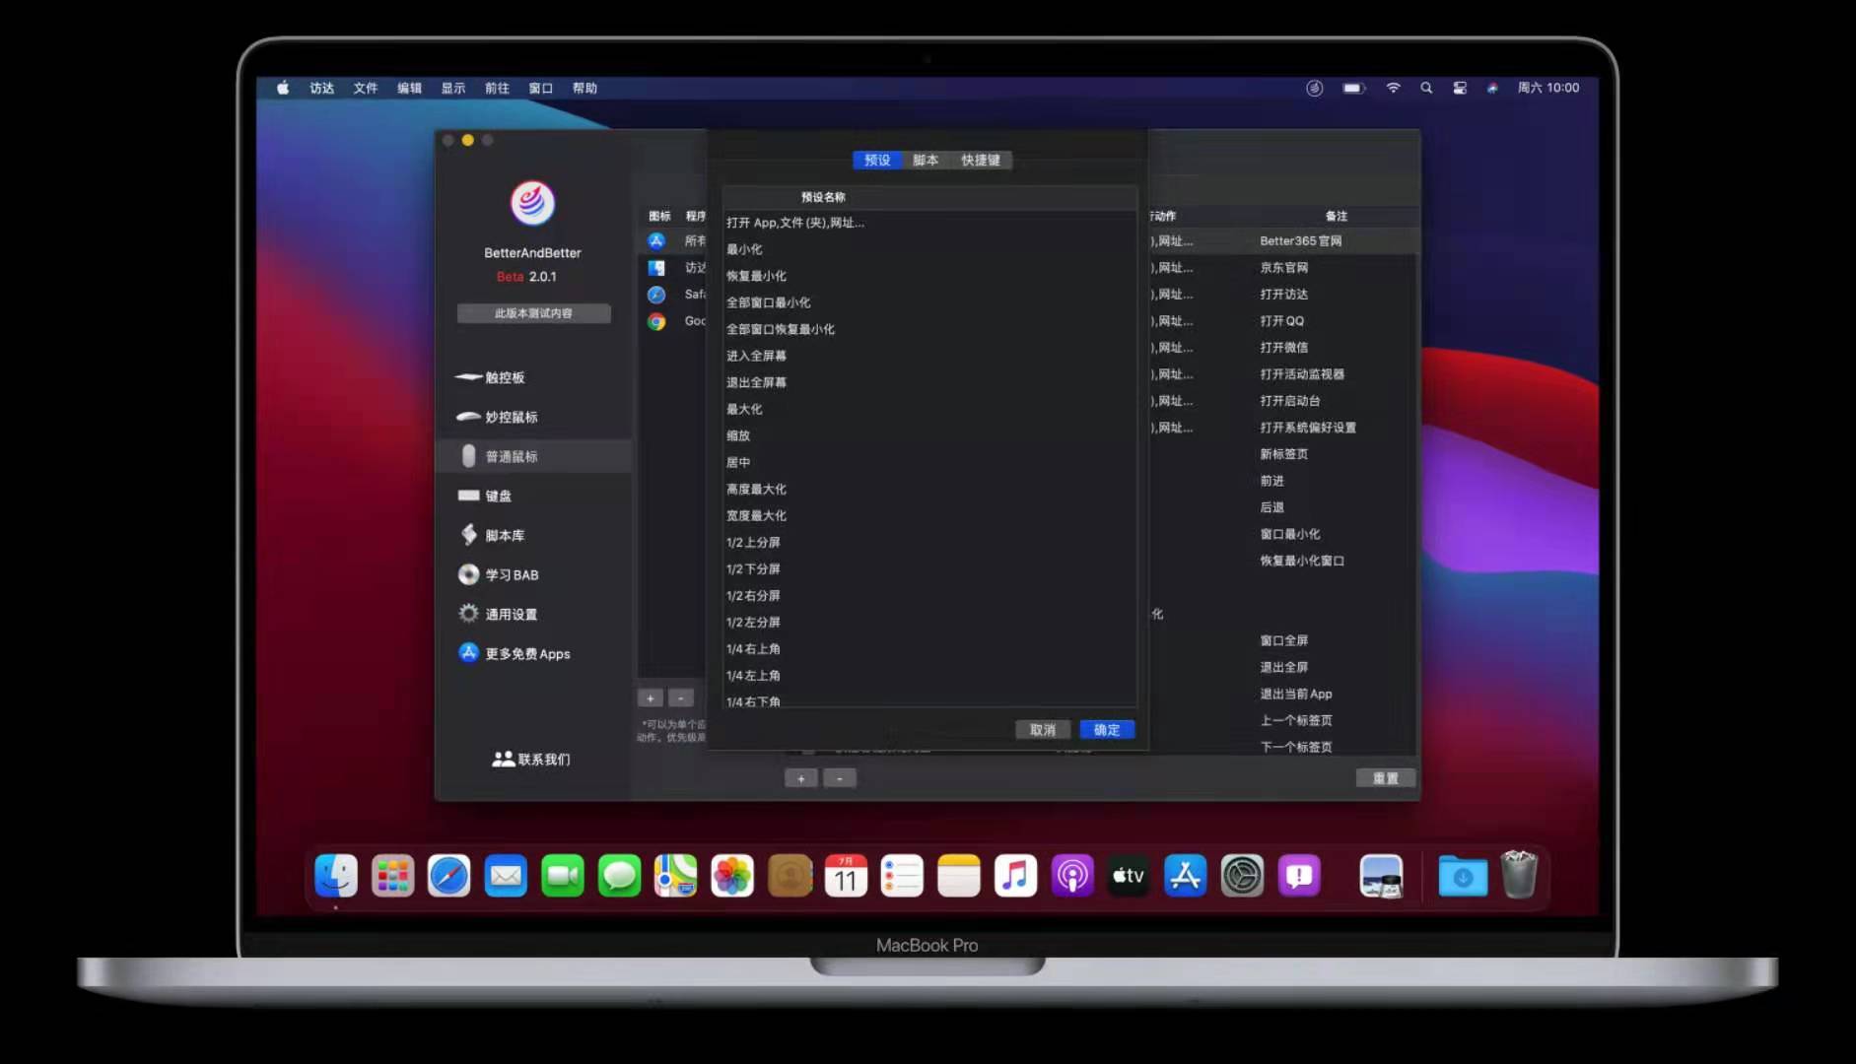1856x1064 pixels.
Task: Confirm the preset with 确定
Action: 1107,730
